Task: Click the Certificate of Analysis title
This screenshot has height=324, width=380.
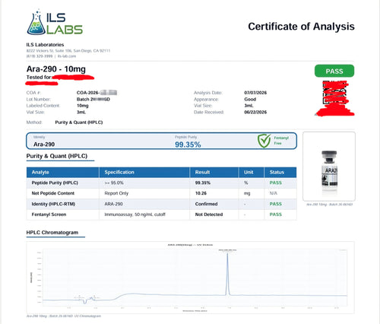Action: pos(301,27)
